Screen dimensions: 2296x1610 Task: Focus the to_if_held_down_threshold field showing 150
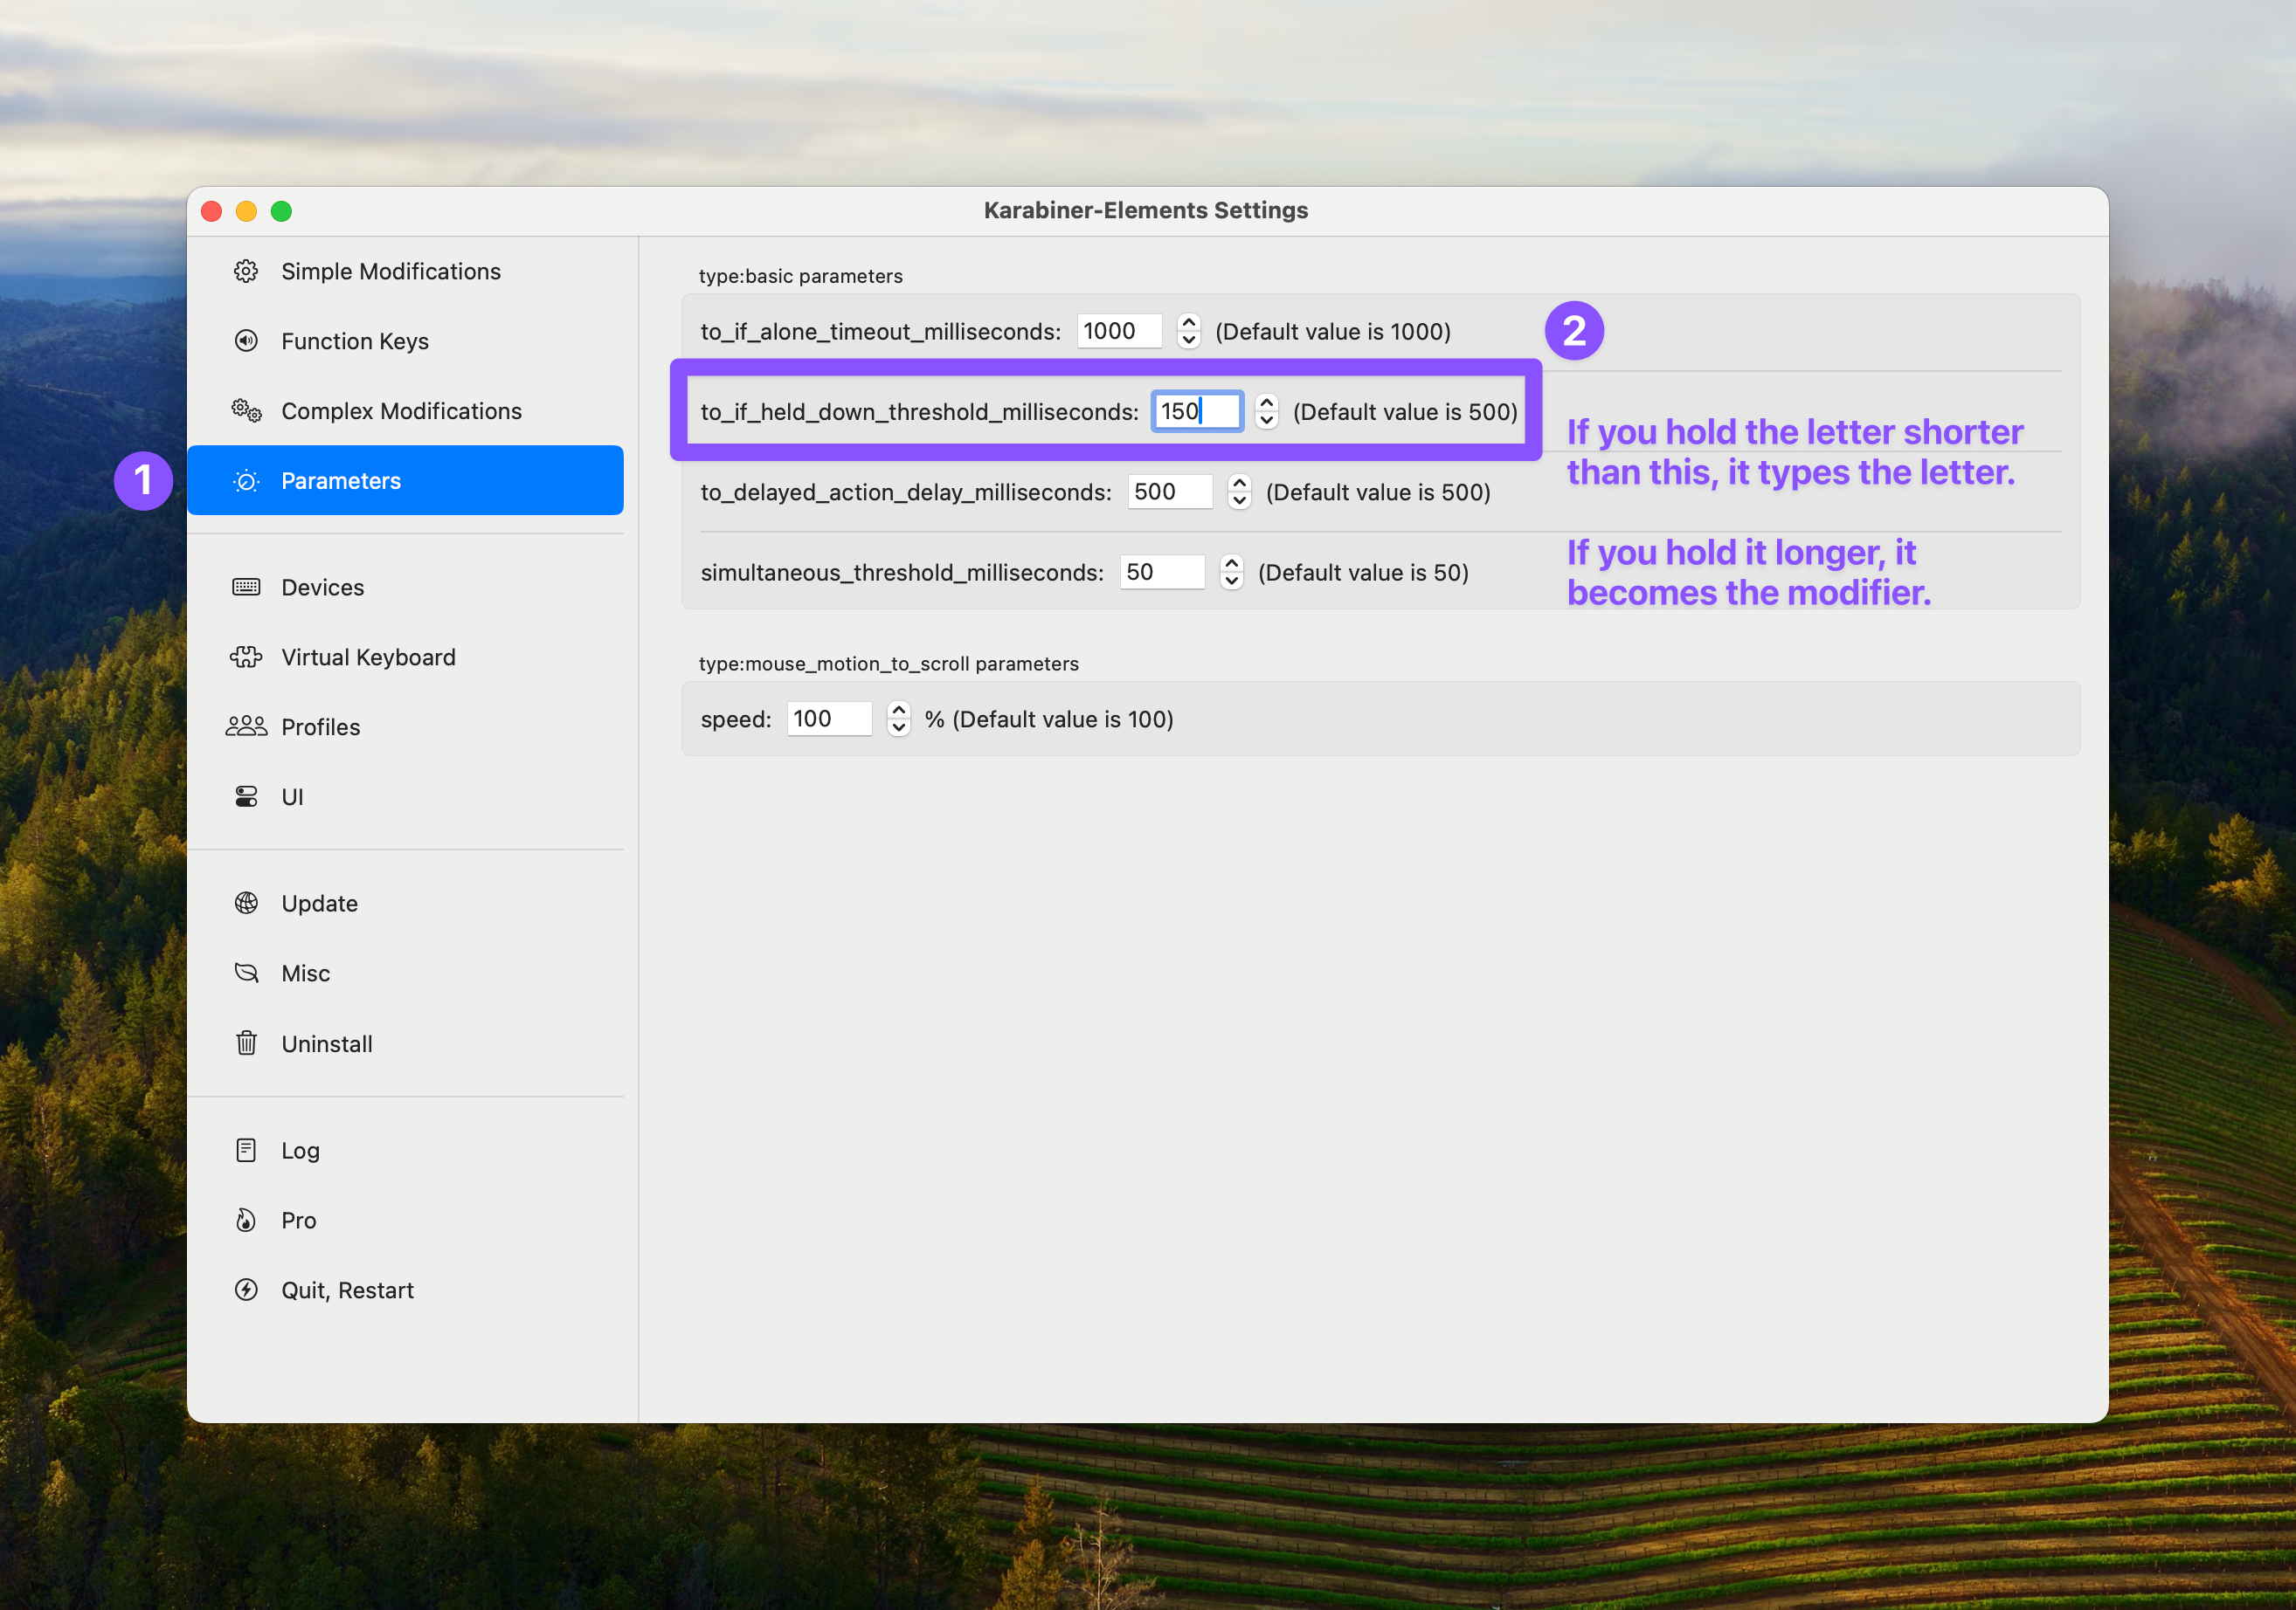(x=1197, y=410)
